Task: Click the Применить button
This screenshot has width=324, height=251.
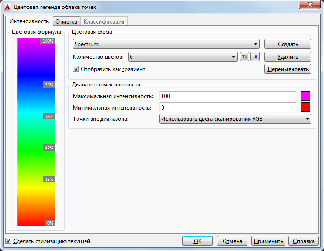Action: [x=268, y=241]
